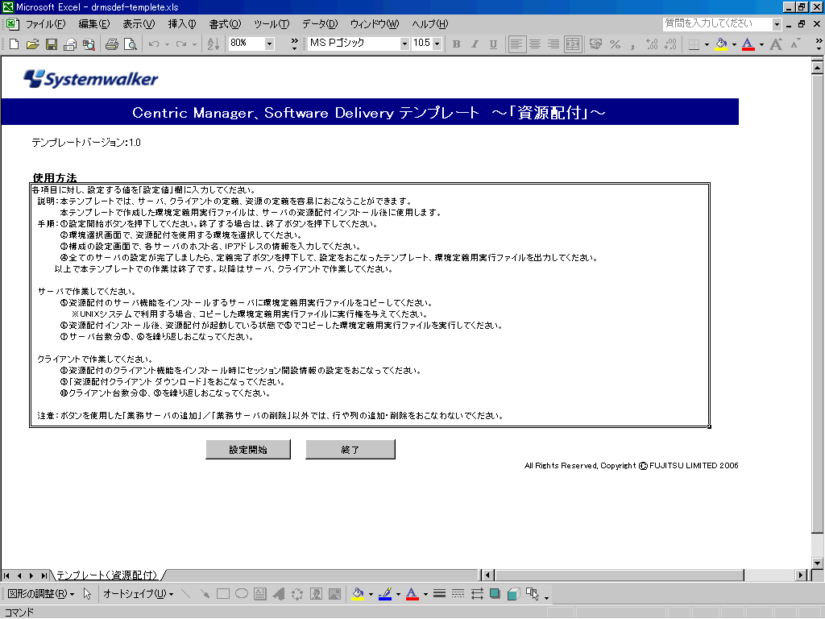Viewport: 825px width, 619px height.
Task: Toggle Center alignment
Action: pyautogui.click(x=535, y=44)
